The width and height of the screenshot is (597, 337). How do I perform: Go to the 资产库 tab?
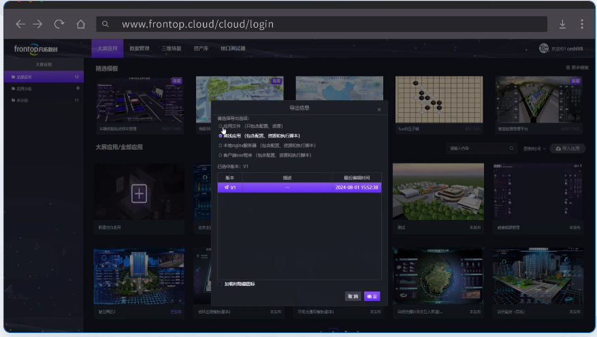click(x=201, y=48)
